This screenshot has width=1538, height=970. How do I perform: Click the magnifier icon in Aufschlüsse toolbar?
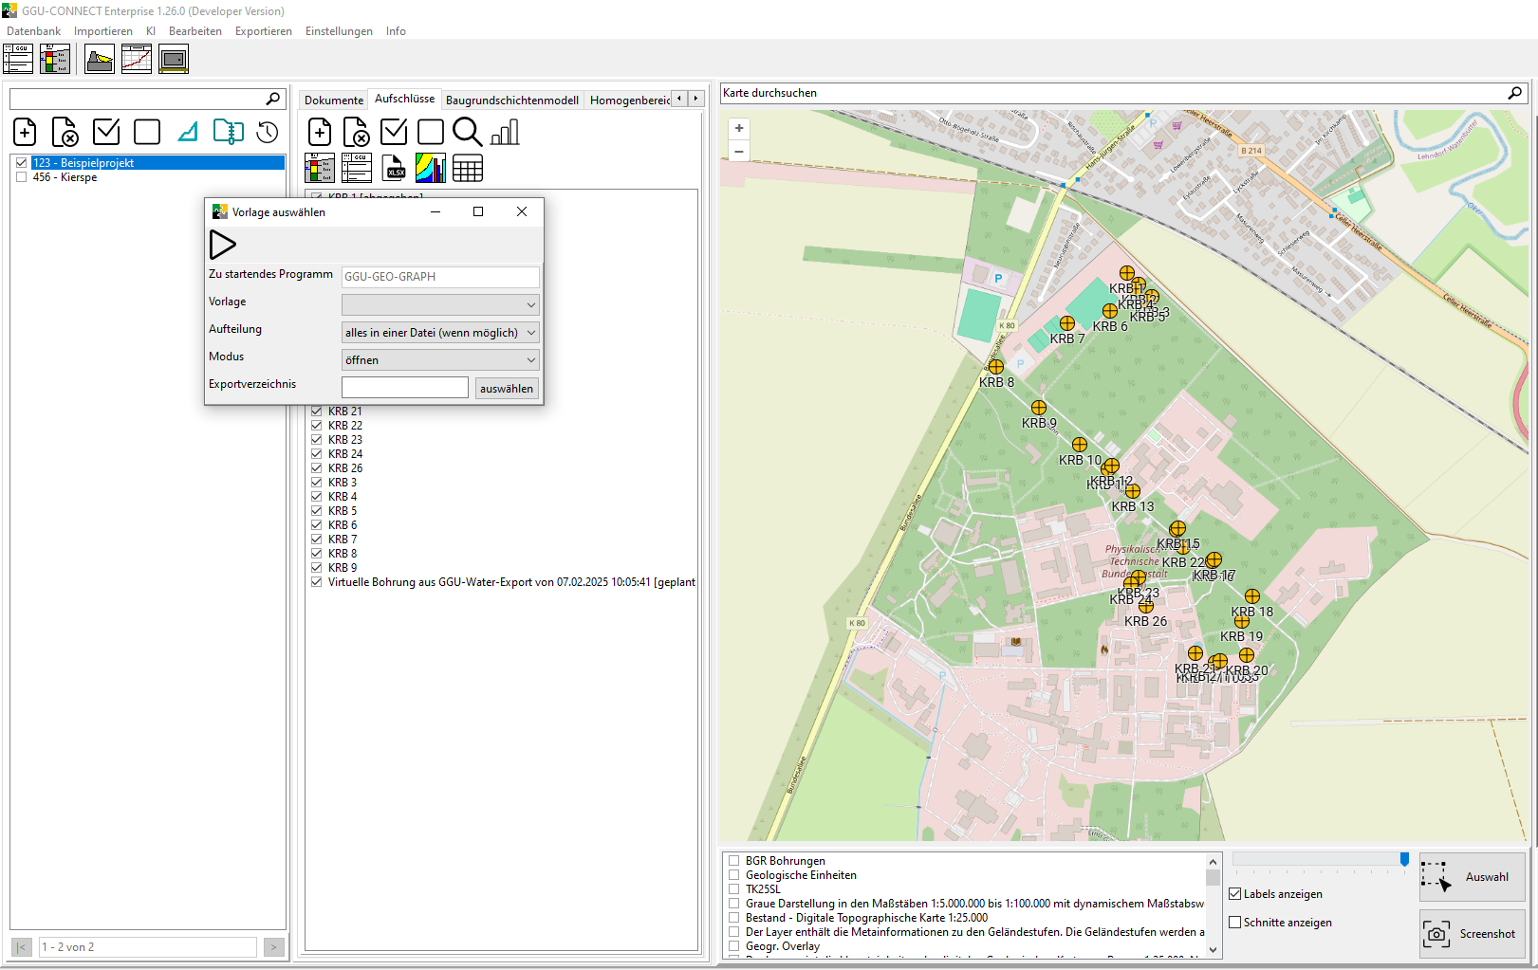[x=467, y=132]
